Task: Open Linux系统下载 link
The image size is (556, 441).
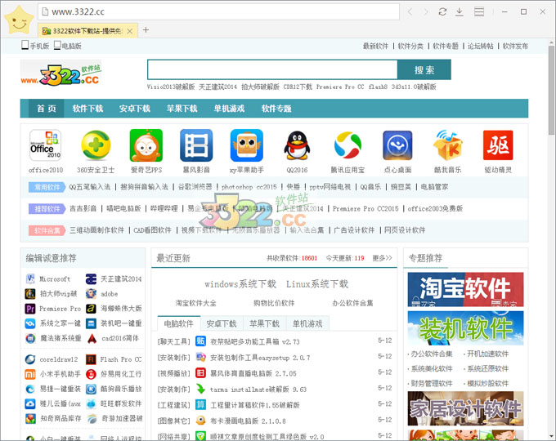Action: coord(317,284)
